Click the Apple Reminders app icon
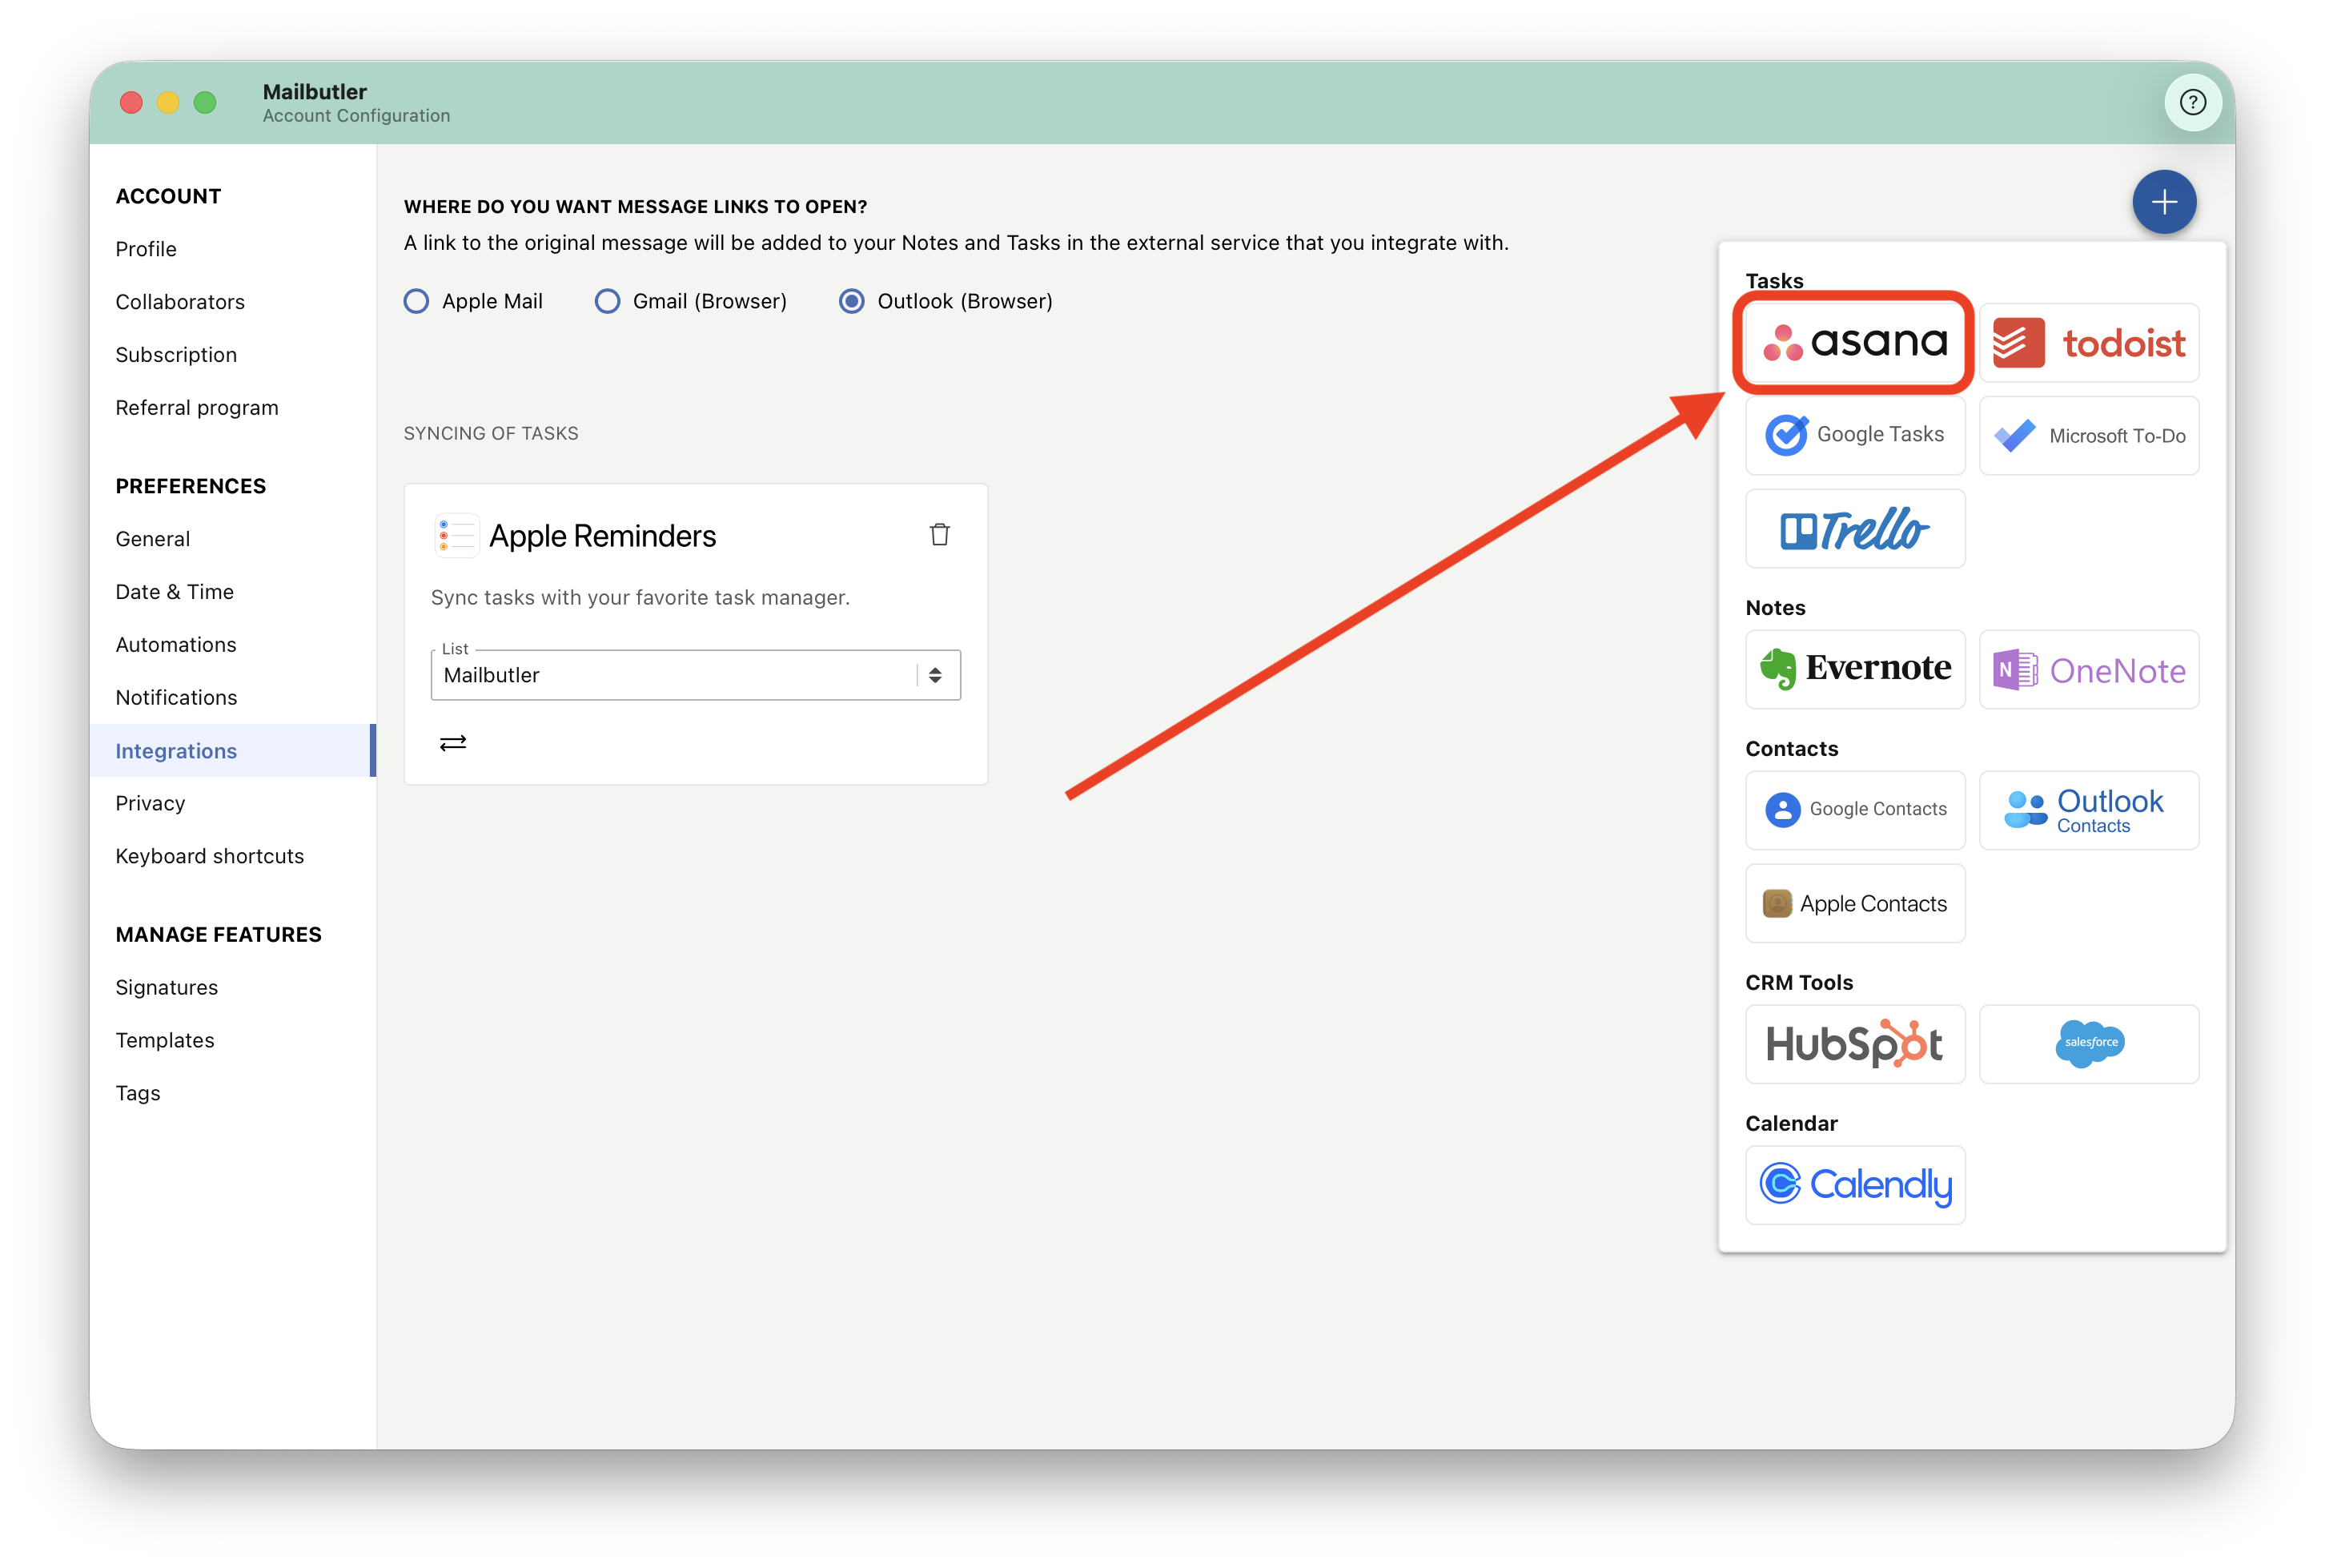The height and width of the screenshot is (1568, 2325). pyautogui.click(x=457, y=536)
